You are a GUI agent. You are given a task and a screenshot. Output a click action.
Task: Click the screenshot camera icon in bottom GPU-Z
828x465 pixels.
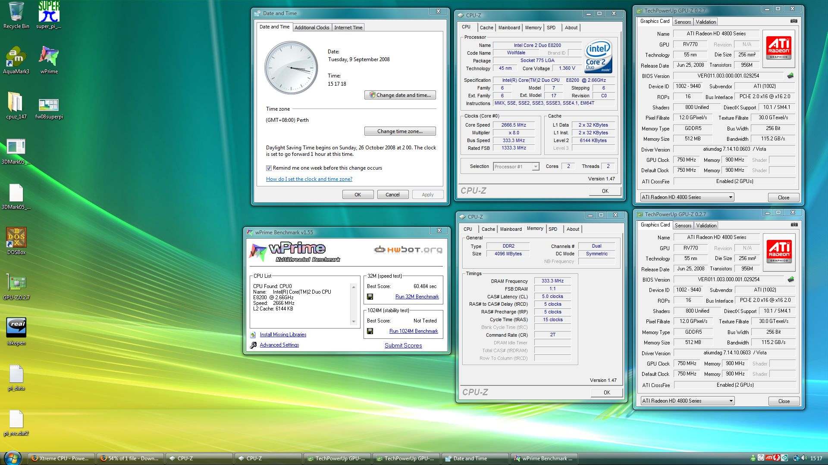794,224
